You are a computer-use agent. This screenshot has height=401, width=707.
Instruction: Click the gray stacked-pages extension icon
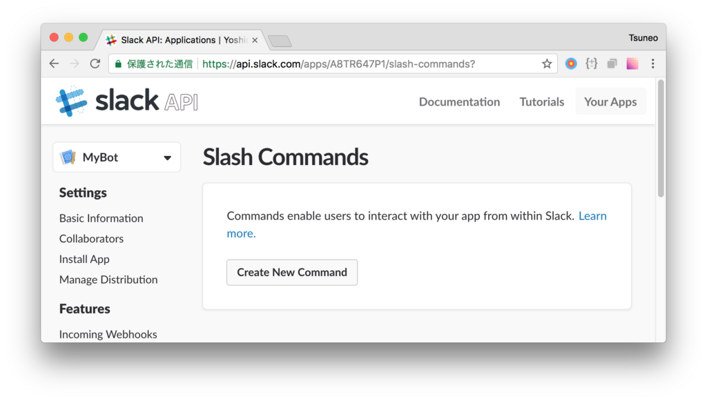[612, 63]
